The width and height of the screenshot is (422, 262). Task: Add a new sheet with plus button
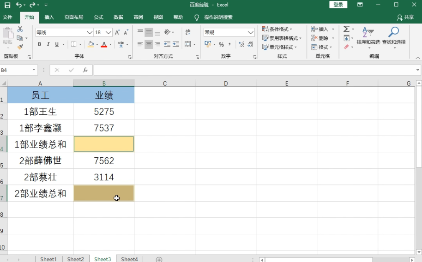159,259
